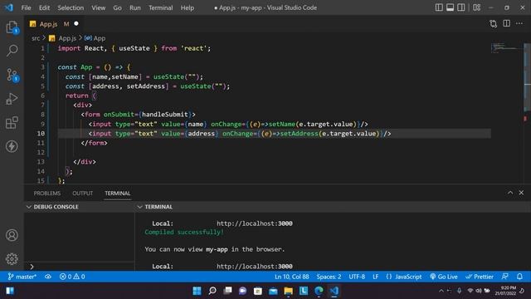Toggle the primary side bar layout
The height and width of the screenshot is (299, 531).
pos(439,7)
